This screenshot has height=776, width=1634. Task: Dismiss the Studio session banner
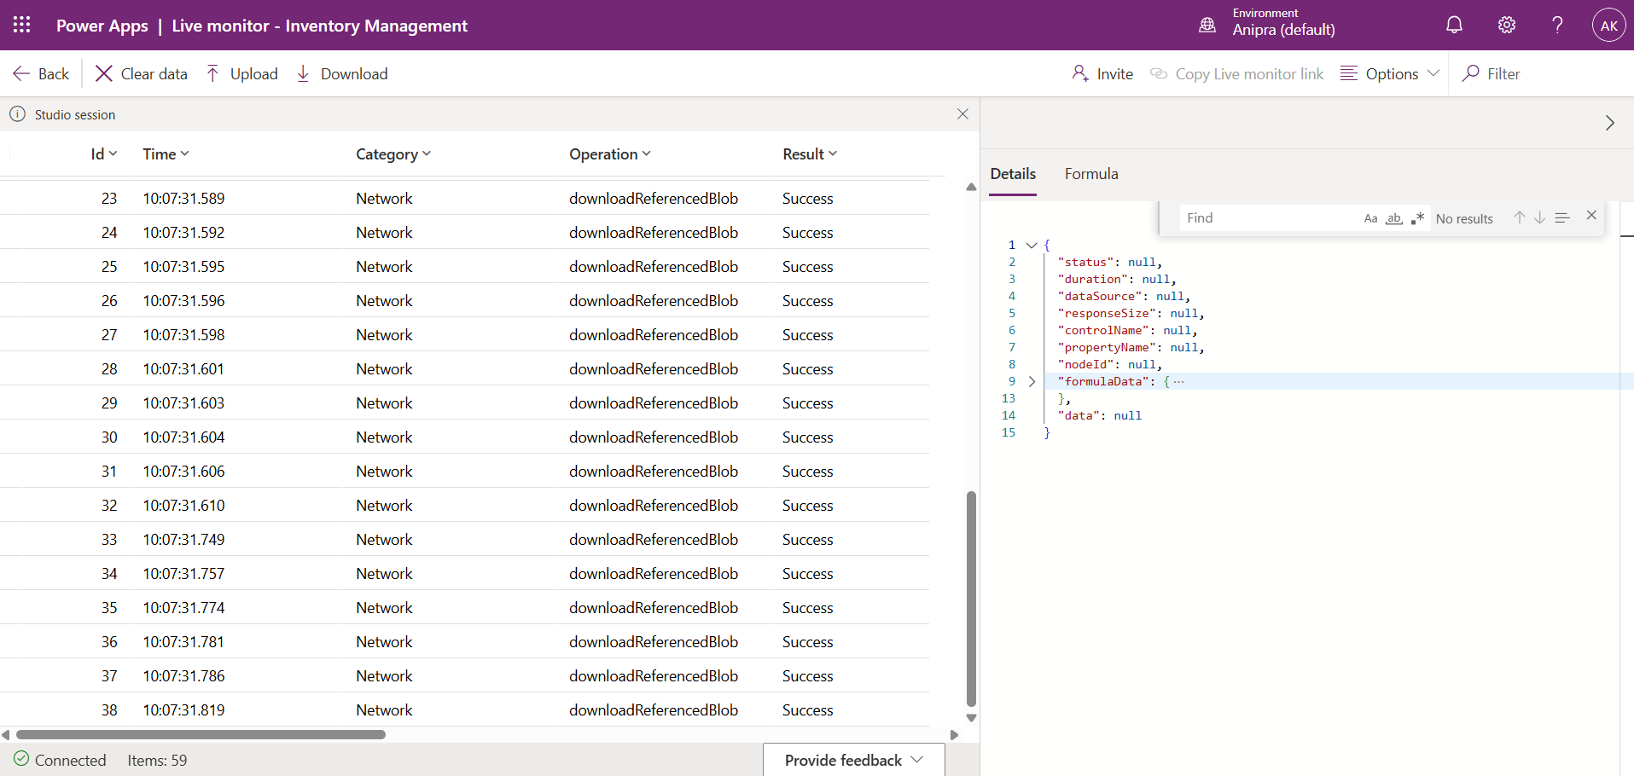pos(962,113)
